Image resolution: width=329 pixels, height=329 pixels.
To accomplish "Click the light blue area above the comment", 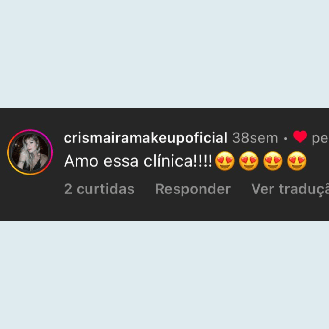I will coord(164,54).
